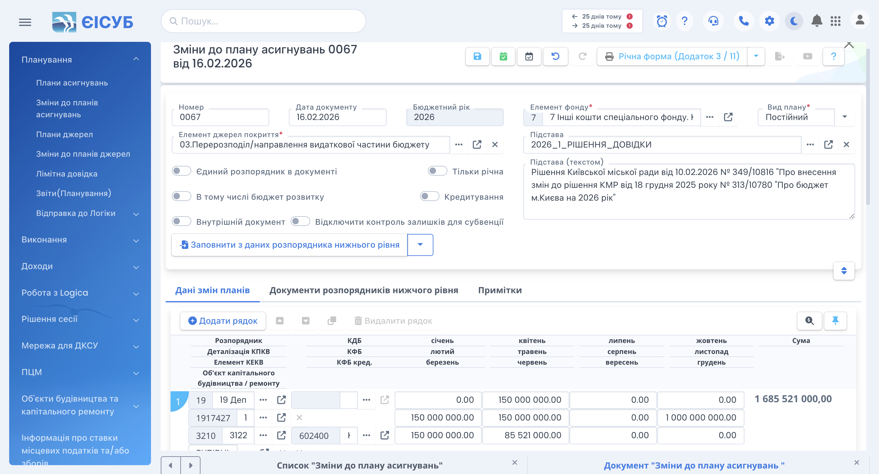Switch to Список "Зміни до плану асигнувань" tab

(x=359, y=465)
